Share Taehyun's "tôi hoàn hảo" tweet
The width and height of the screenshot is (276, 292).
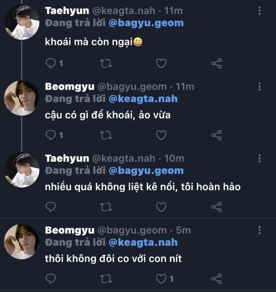tap(216, 207)
